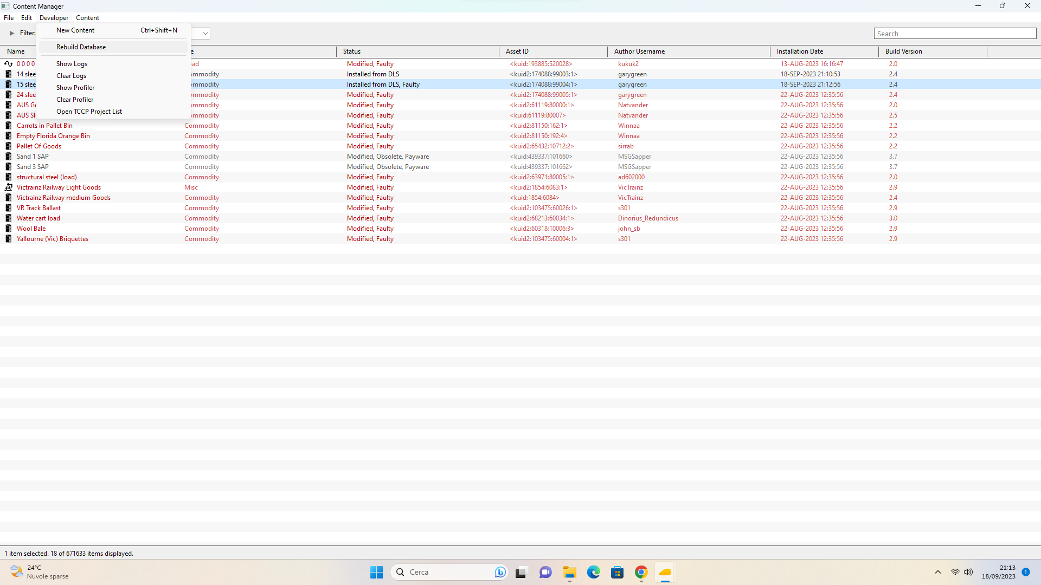Choose New Content from Developer menu
This screenshot has height=585, width=1041.
point(114,30)
